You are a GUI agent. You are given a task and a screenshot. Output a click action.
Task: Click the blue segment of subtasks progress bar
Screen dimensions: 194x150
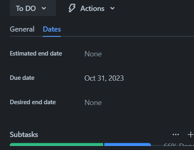127,144
